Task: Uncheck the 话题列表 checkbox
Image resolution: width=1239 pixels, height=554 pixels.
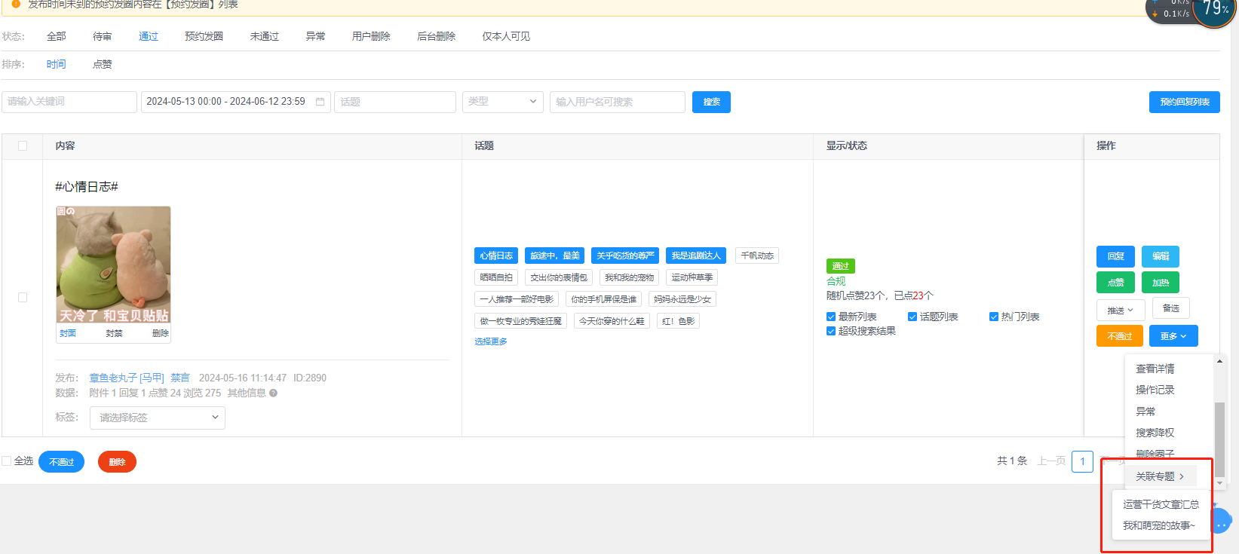Action: click(912, 317)
